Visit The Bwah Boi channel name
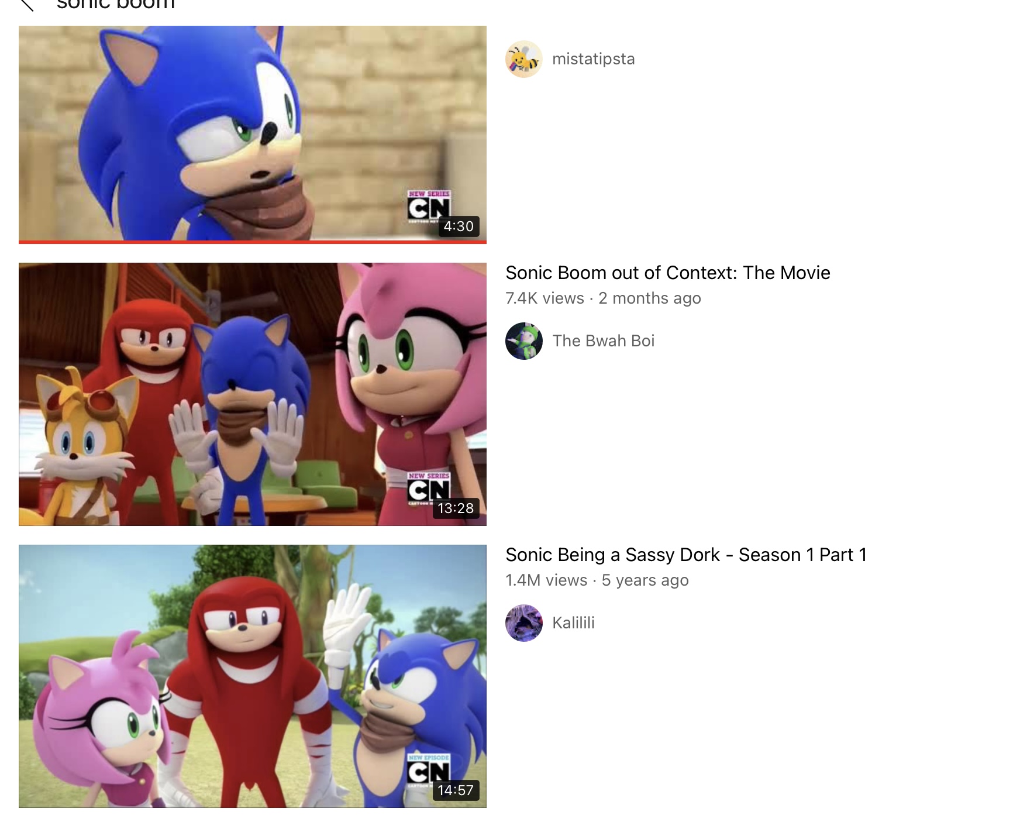The height and width of the screenshot is (822, 1020). pos(604,341)
